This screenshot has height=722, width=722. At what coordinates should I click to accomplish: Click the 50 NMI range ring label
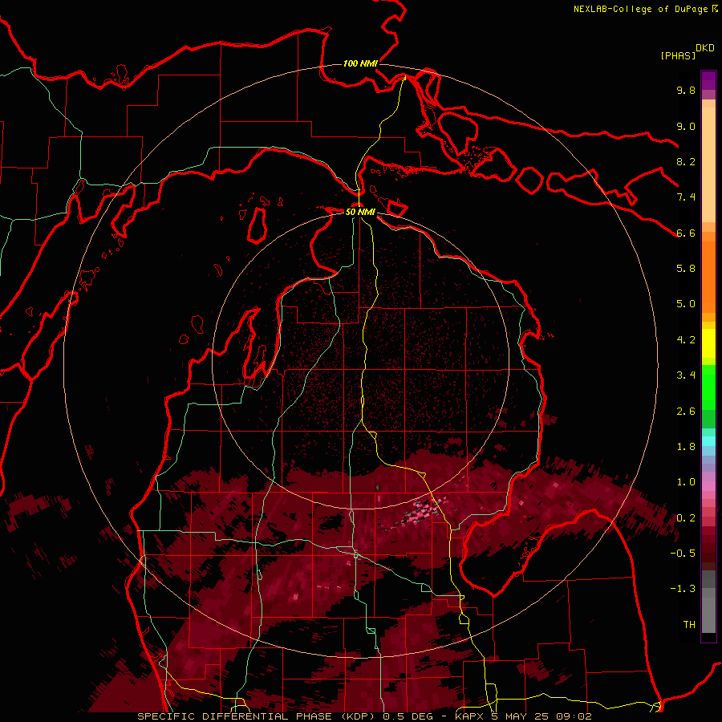360,212
